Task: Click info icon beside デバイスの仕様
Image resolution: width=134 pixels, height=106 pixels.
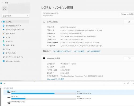Action: click(44, 22)
